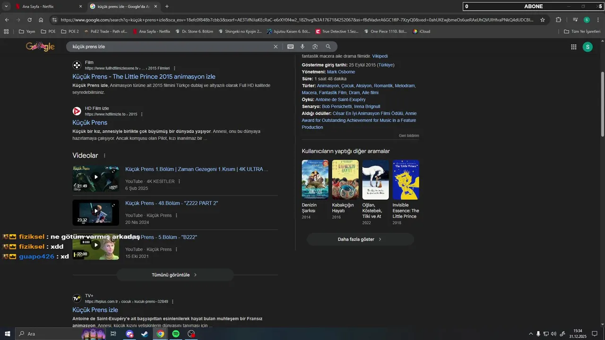Screen dimensions: 605x340
Task: Open the Dr. Stone 6. Bölüm bookmark
Action: point(195,32)
